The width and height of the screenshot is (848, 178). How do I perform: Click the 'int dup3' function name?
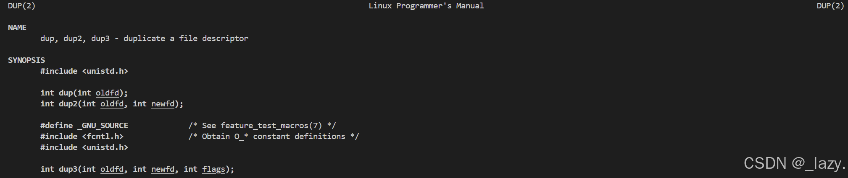(59, 169)
